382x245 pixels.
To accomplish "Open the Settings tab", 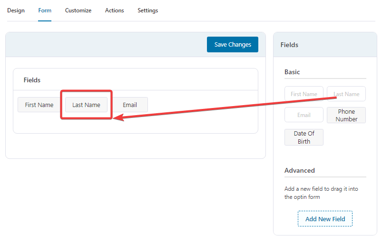I will [147, 10].
